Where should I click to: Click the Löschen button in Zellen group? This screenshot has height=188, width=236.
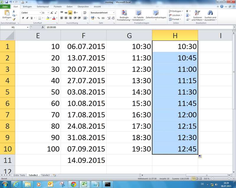(176, 15)
